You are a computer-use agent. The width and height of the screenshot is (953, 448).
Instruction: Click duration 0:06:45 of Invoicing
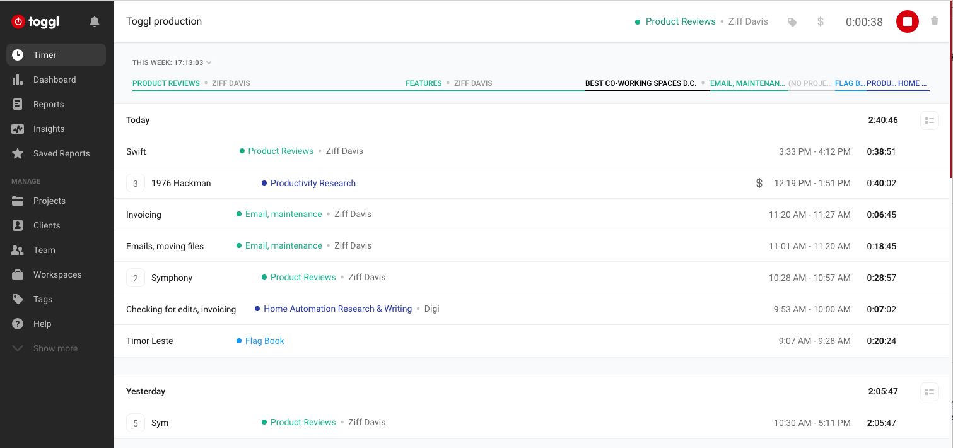[882, 215]
